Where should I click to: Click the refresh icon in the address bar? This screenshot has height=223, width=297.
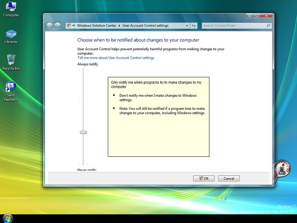pos(195,26)
